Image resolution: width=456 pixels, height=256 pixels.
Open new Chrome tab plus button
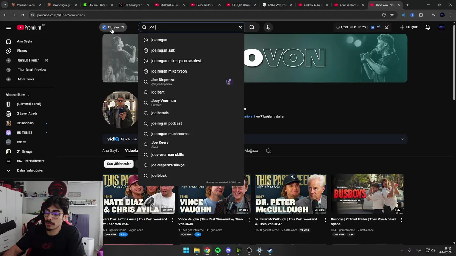coord(407,5)
